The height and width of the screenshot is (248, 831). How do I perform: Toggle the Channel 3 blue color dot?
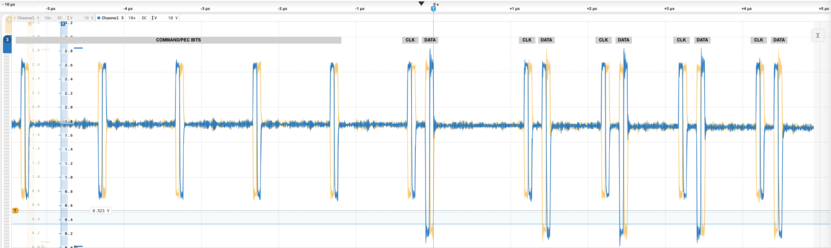[x=99, y=18]
